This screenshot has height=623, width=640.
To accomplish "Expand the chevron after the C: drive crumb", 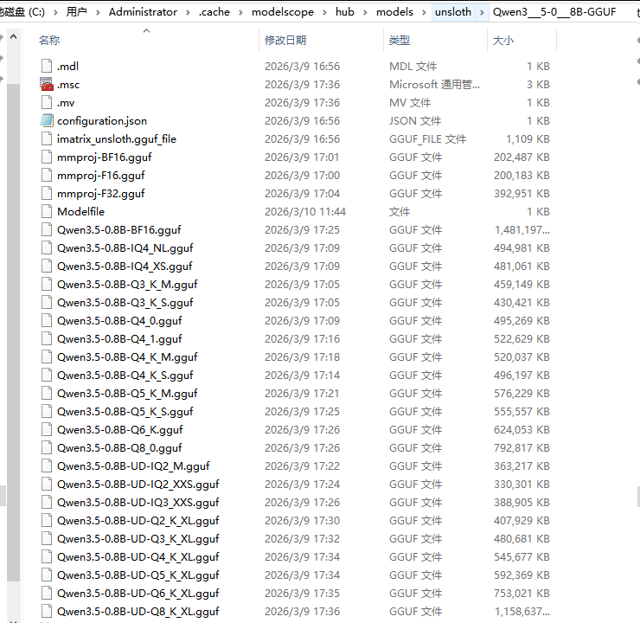I will (x=55, y=12).
